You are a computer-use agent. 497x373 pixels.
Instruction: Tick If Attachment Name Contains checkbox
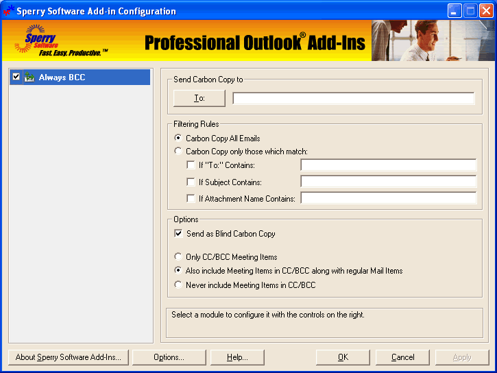click(x=191, y=198)
